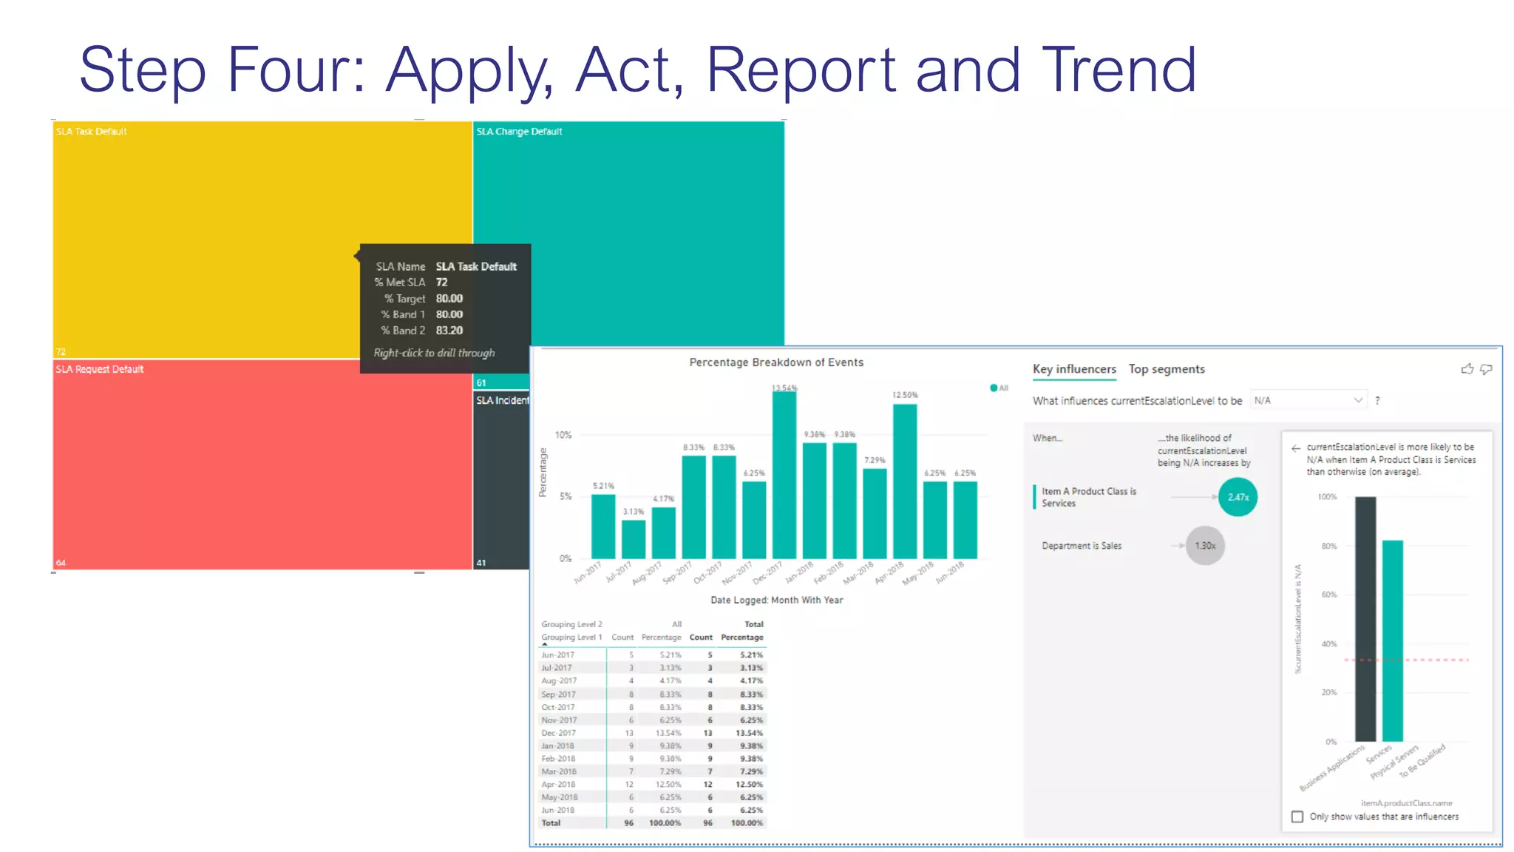Select 'Department is Sales' influencer
The height and width of the screenshot is (852, 1514).
1081,546
